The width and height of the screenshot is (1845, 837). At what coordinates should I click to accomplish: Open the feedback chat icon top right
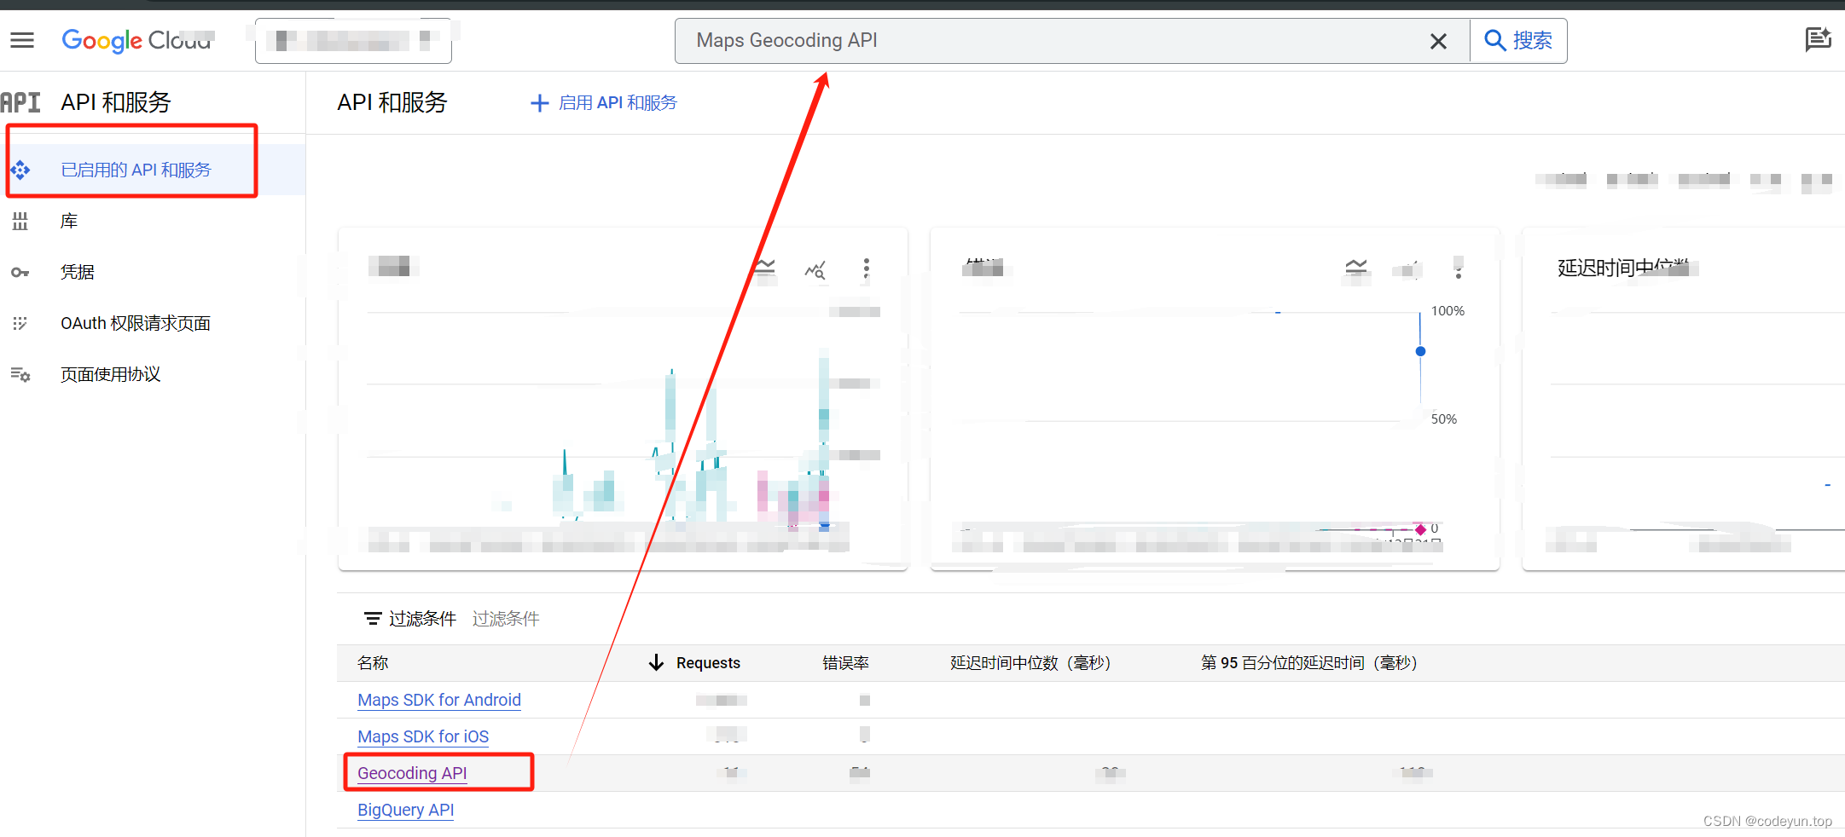tap(1818, 39)
